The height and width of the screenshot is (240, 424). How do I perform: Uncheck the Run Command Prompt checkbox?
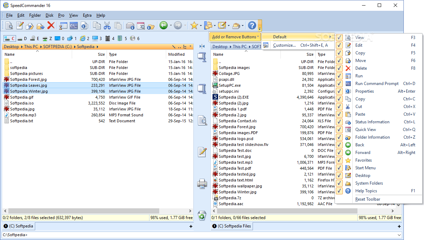click(x=339, y=83)
